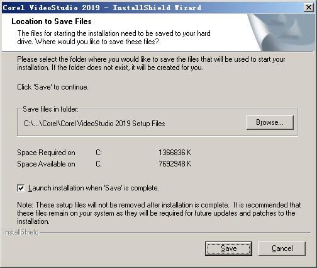This screenshot has width=317, height=268.
Task: Click the drive letter beside Space Required
Action: click(99, 153)
